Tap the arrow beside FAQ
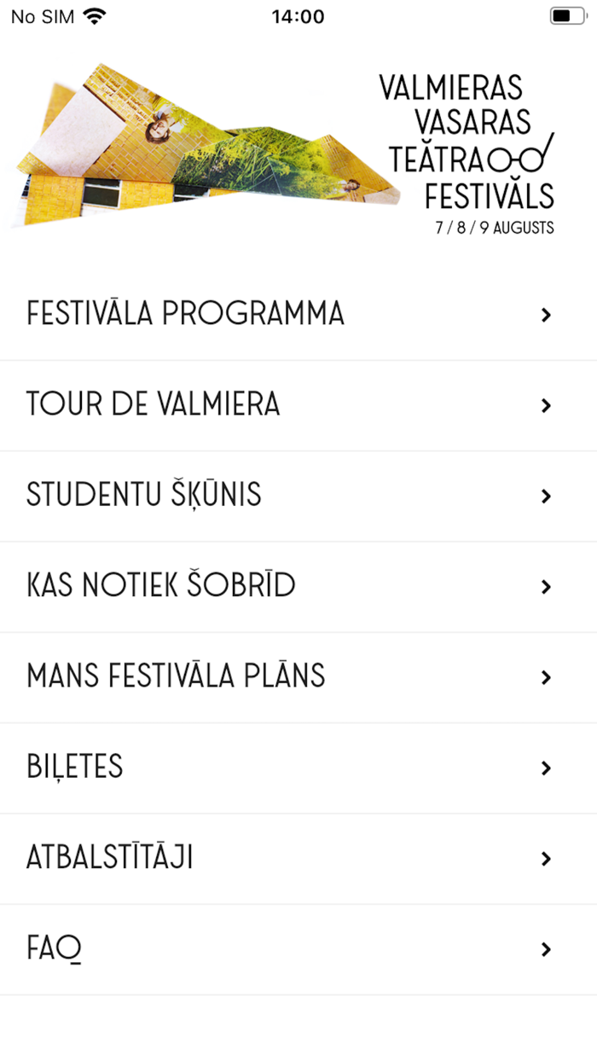 546,948
